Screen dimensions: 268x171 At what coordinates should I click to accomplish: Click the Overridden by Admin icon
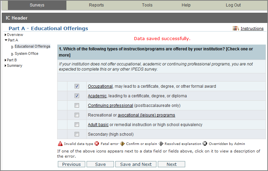[x=205, y=144]
